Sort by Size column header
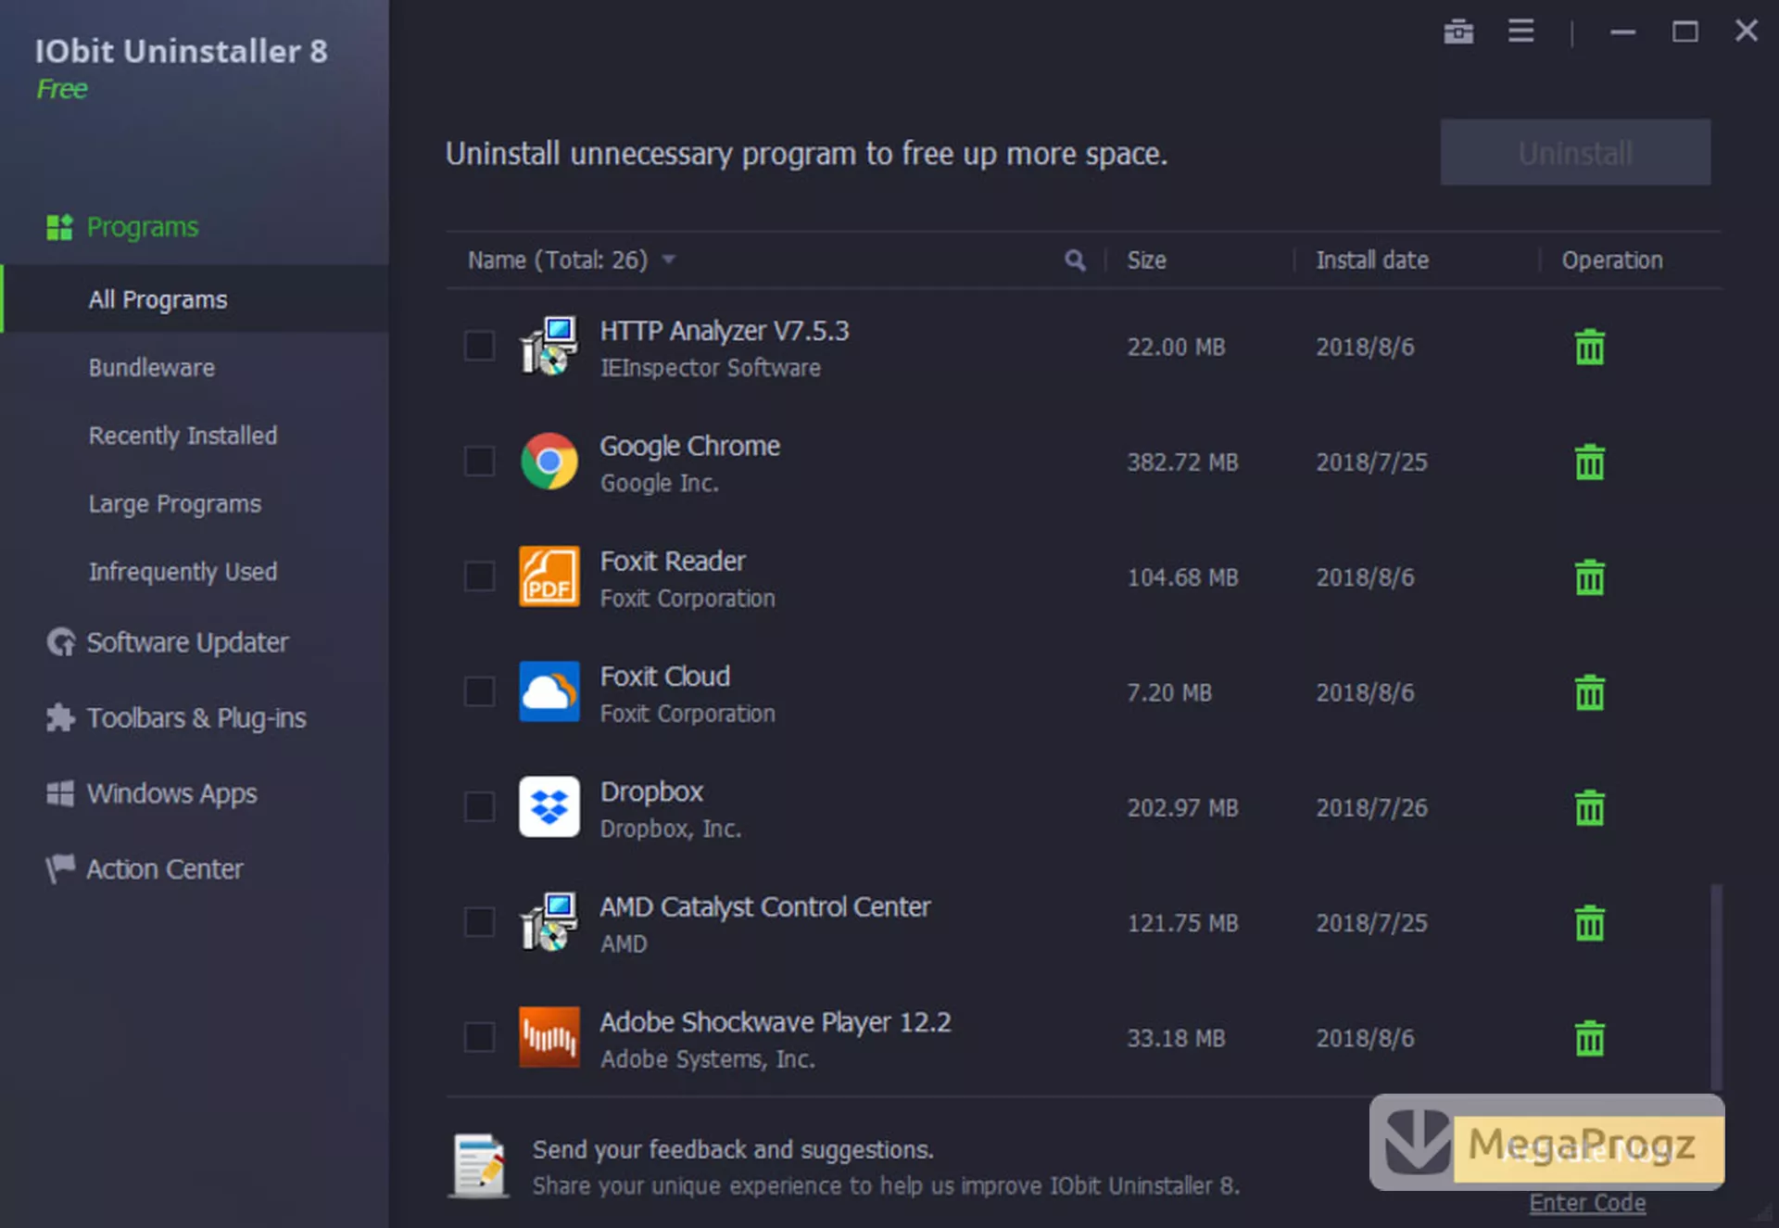The width and height of the screenshot is (1779, 1228). point(1146,260)
